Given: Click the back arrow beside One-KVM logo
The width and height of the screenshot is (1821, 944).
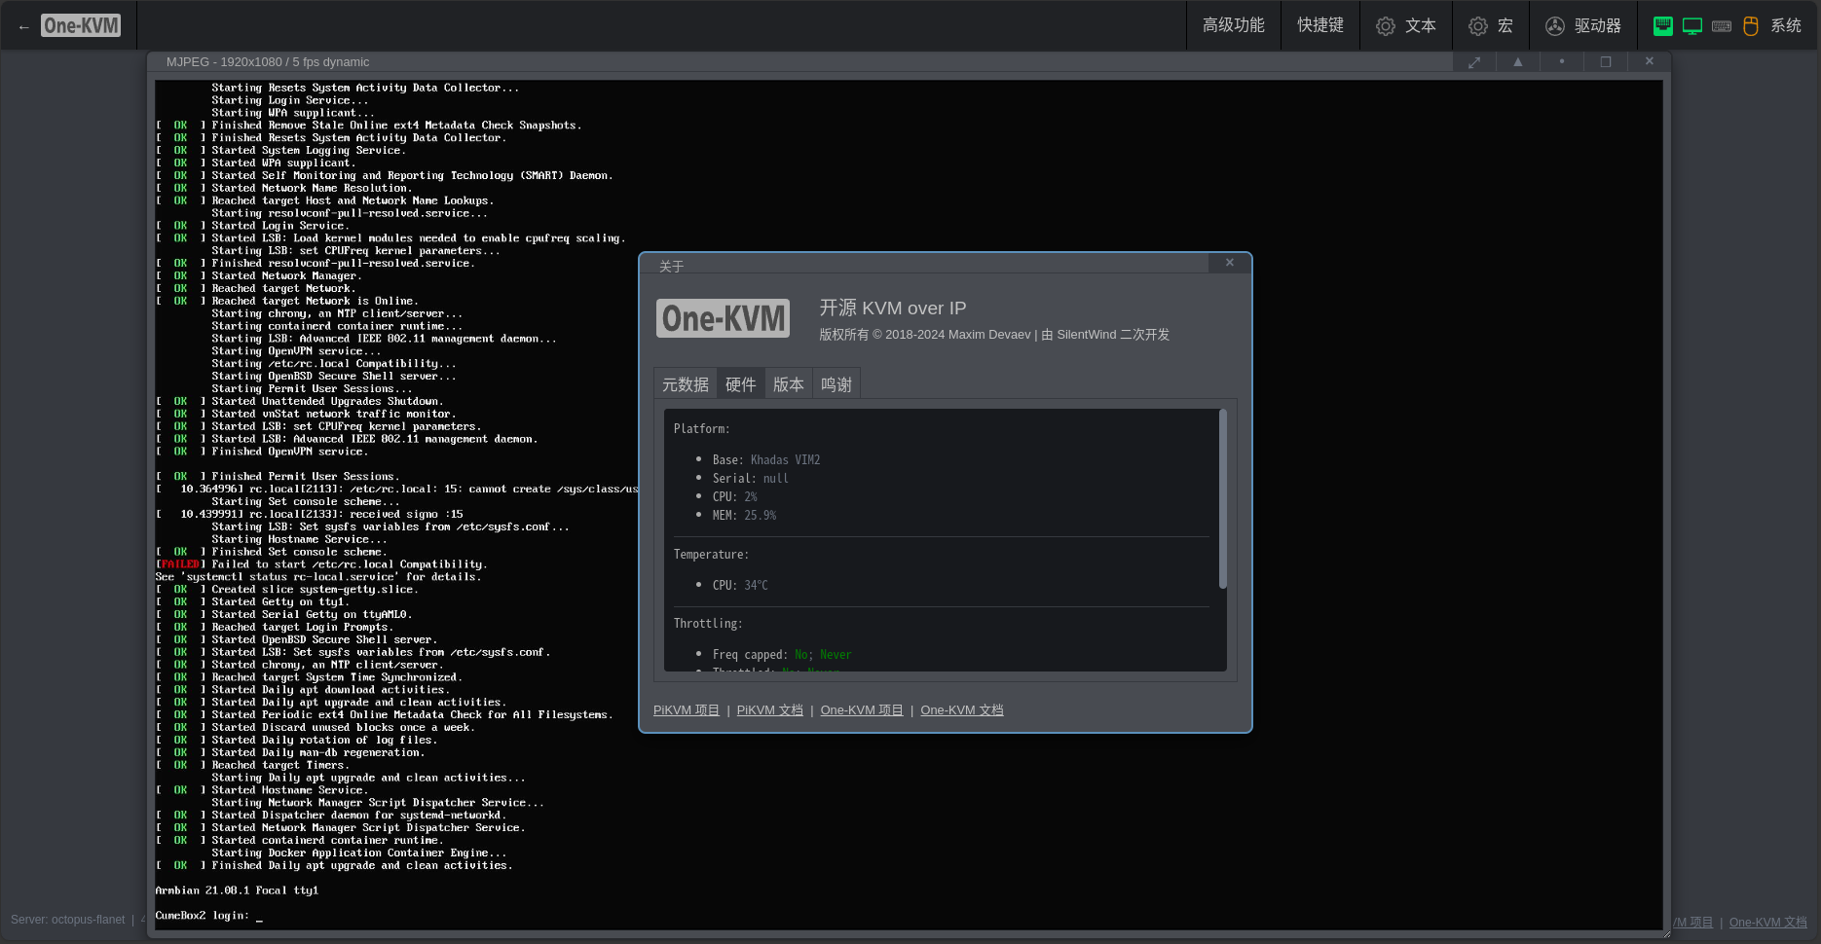Looking at the screenshot, I should pyautogui.click(x=23, y=27).
